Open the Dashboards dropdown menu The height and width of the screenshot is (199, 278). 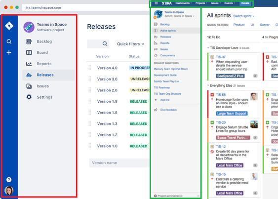click(184, 3)
